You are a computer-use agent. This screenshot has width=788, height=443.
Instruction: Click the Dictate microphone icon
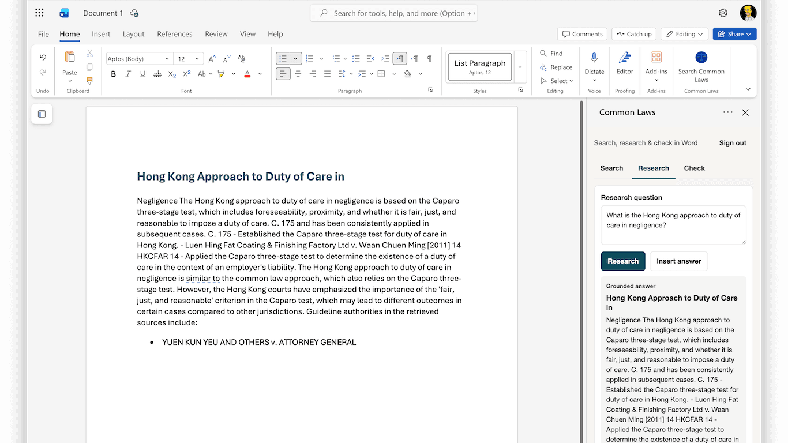coord(594,58)
